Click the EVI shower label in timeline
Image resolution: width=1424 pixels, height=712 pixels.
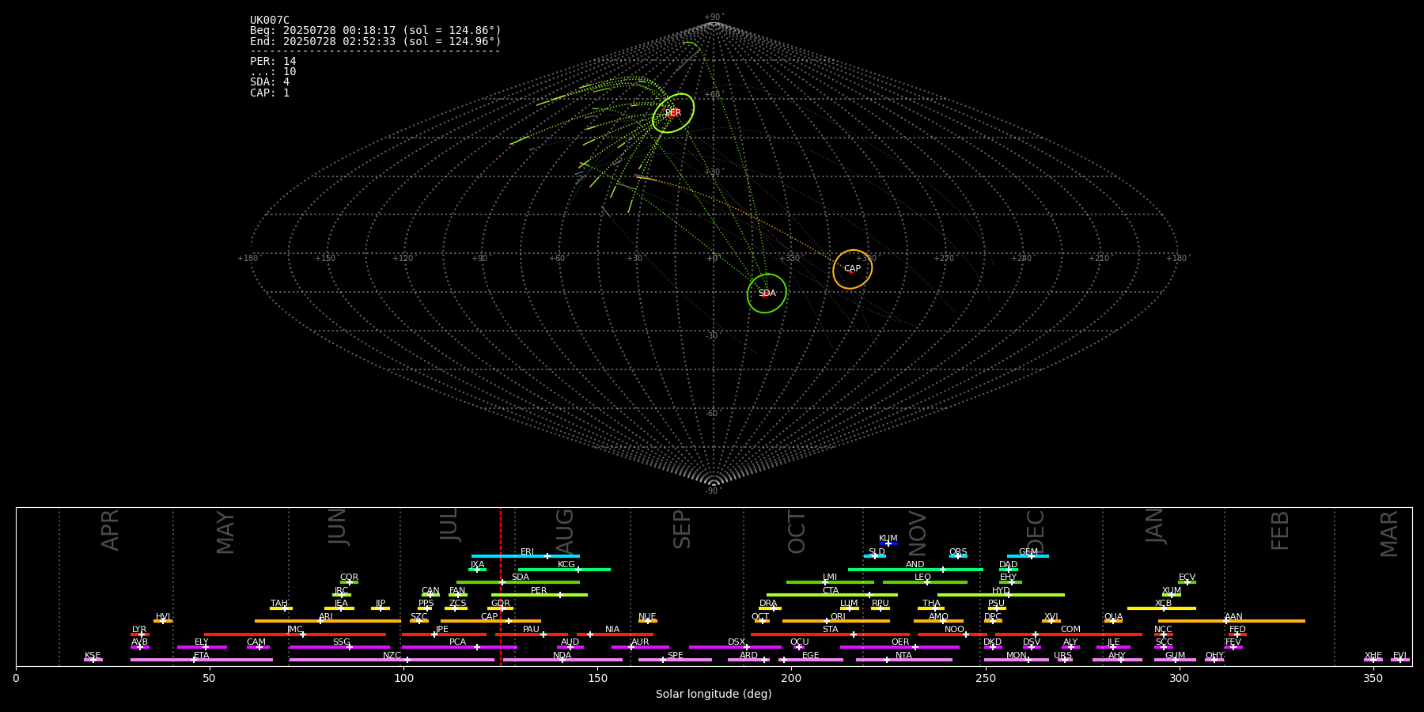(1400, 656)
